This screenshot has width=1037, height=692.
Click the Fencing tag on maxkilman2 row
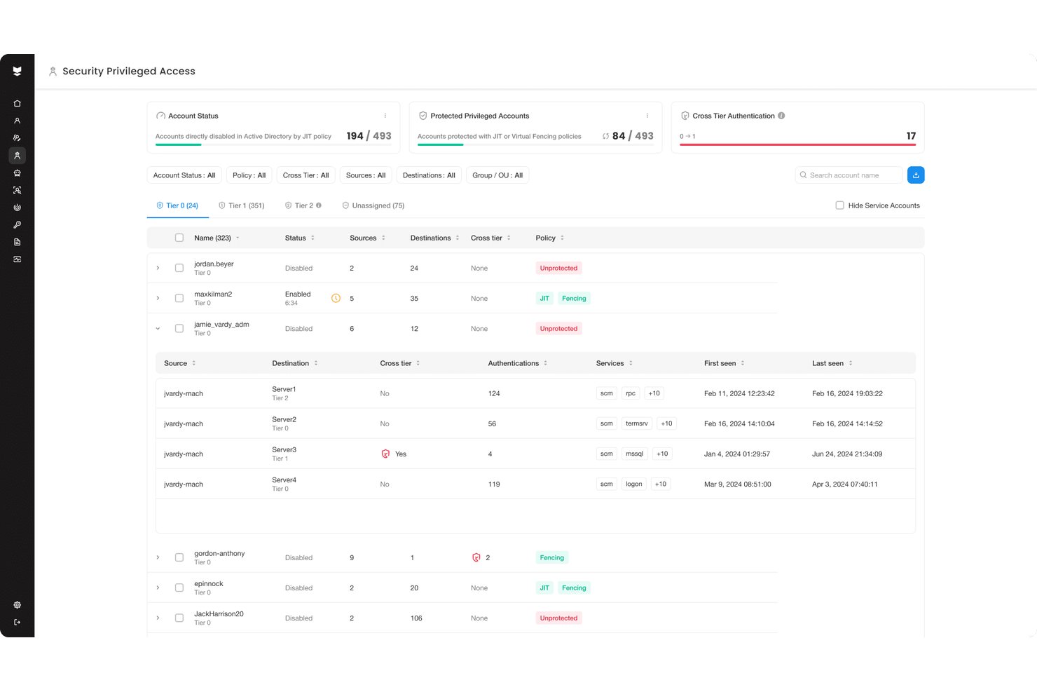point(574,298)
